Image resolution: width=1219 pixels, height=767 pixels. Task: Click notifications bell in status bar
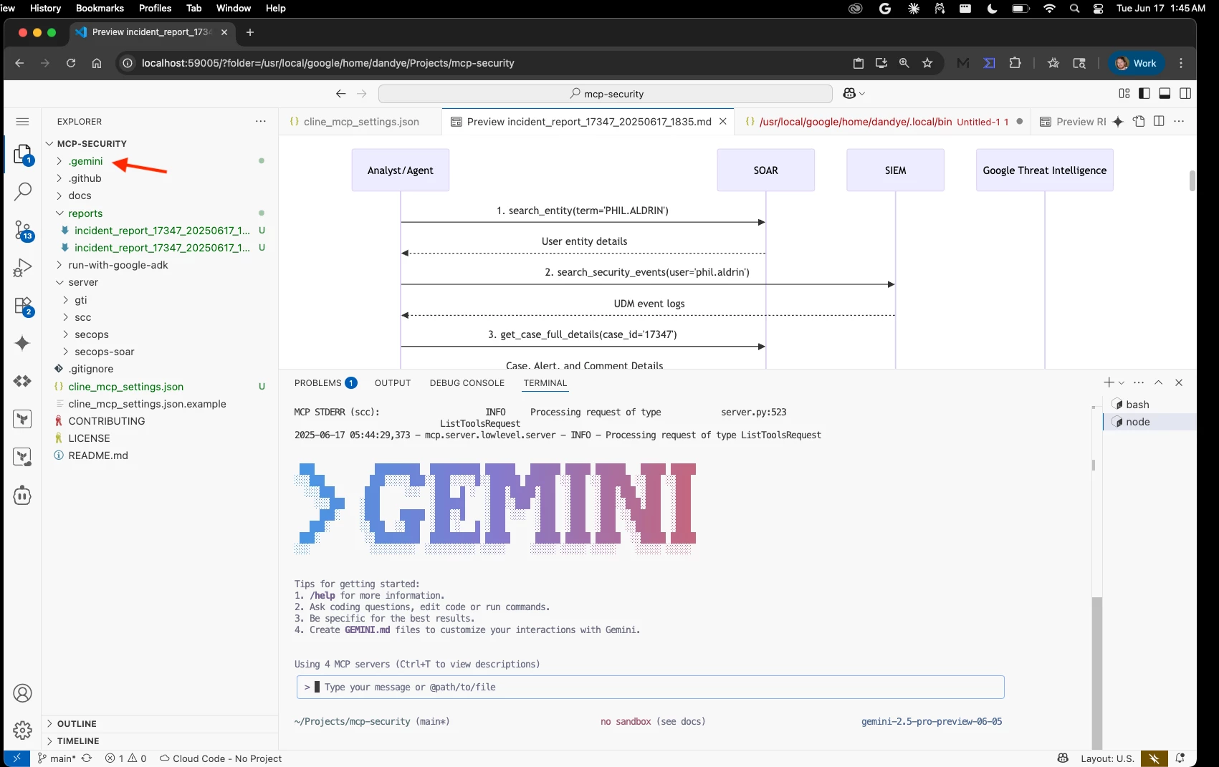(1180, 758)
